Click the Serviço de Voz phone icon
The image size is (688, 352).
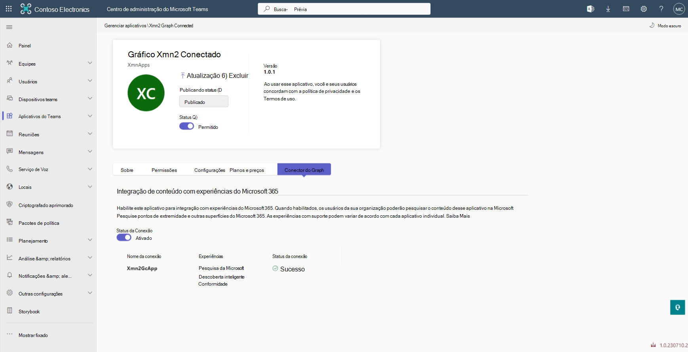tap(10, 169)
